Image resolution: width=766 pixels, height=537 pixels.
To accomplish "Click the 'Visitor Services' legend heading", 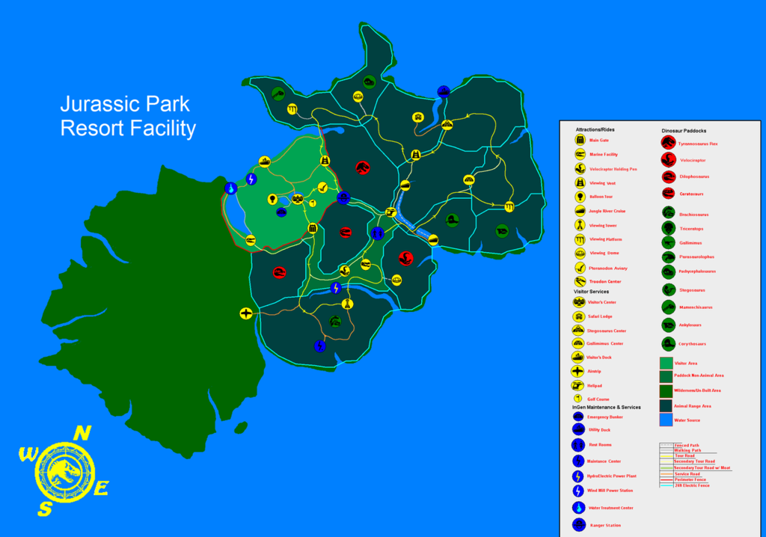I will (591, 291).
